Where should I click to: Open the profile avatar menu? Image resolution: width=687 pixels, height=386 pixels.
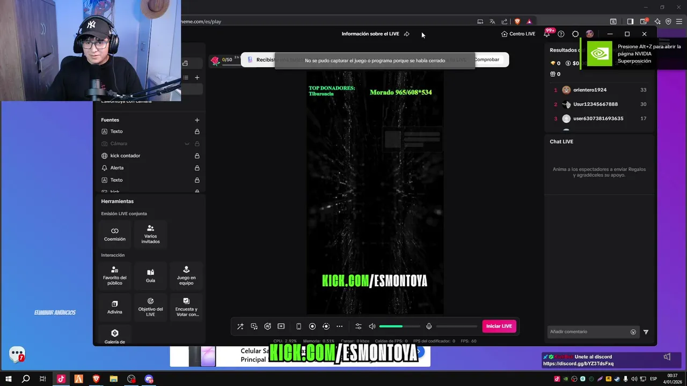590,34
